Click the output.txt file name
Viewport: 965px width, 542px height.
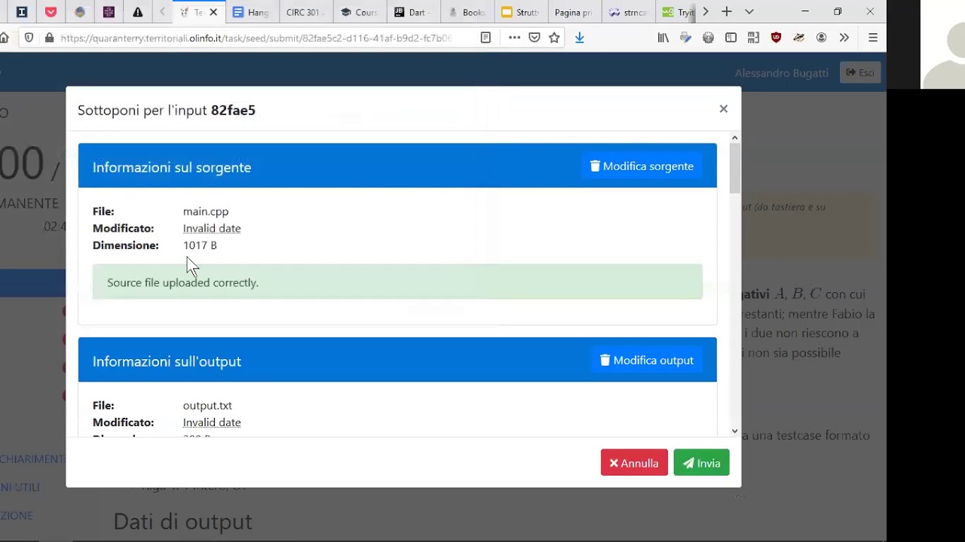pos(207,406)
